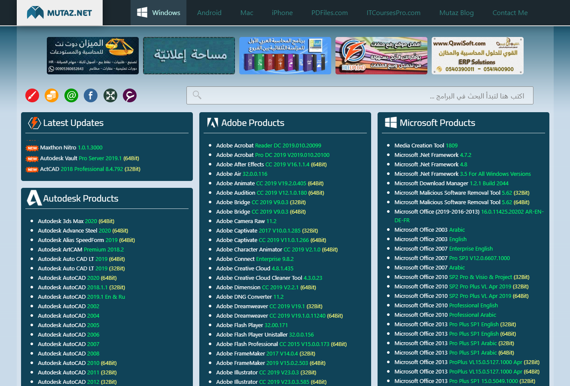570x386 pixels.
Task: Open Adobe After Effects CC 2019 link
Action: coord(271,164)
